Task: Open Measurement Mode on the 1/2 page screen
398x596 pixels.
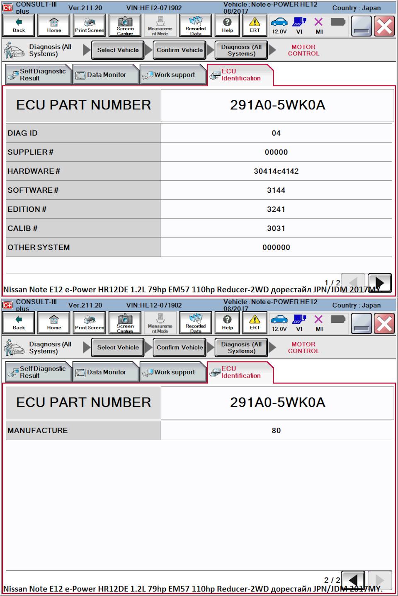Action: 160,25
